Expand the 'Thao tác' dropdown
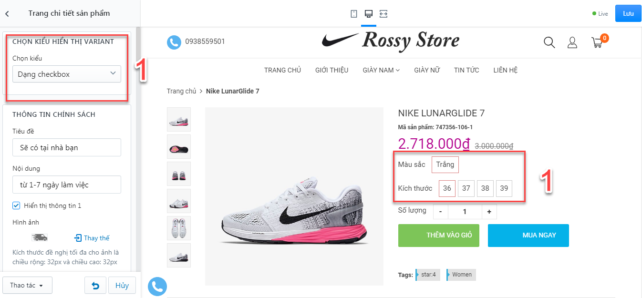642x298 pixels. (27, 285)
